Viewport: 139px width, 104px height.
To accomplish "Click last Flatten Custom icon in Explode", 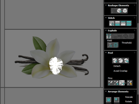I will [x=131, y=36].
